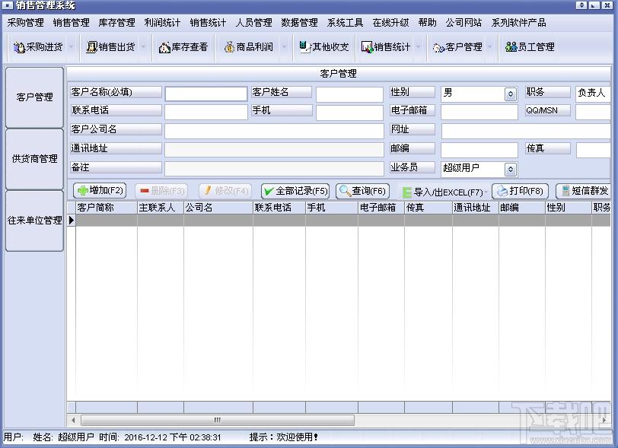The image size is (618, 448).
Task: Select the 客户管理 sidebar button
Action: [x=35, y=97]
